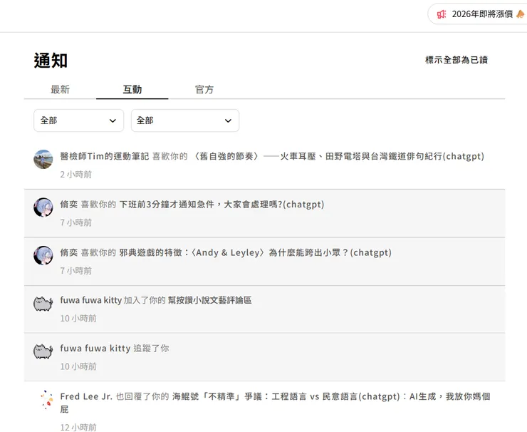Select the 互動 tab
The width and height of the screenshot is (527, 432).
click(132, 90)
